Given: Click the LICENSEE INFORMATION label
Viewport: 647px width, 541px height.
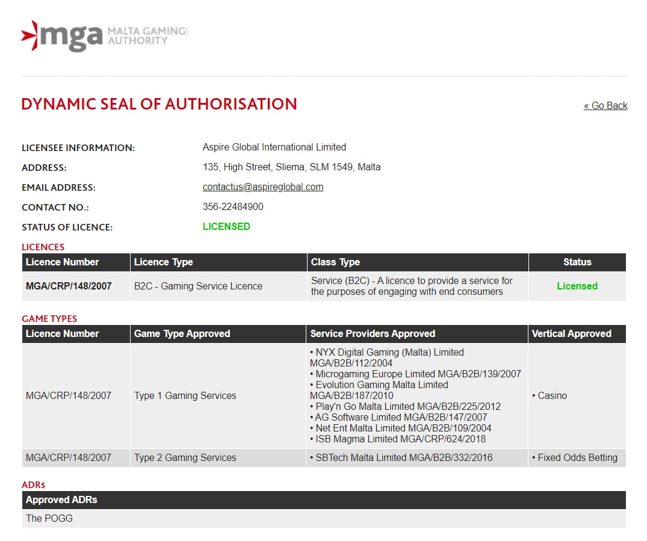Looking at the screenshot, I should (78, 148).
